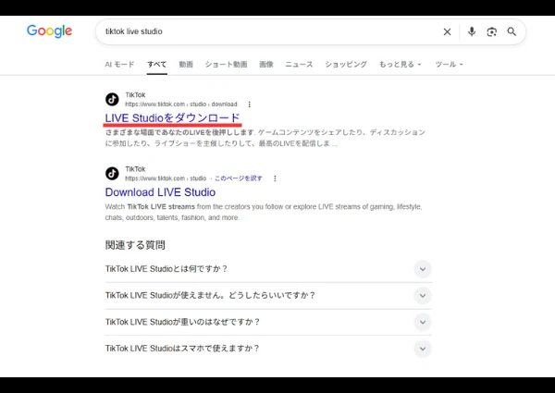Screen dimensions: 555x393
Task: Open three-dot menu beside このページを訳す
Action: pos(275,178)
